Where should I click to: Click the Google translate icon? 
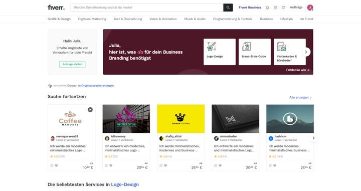point(50,86)
